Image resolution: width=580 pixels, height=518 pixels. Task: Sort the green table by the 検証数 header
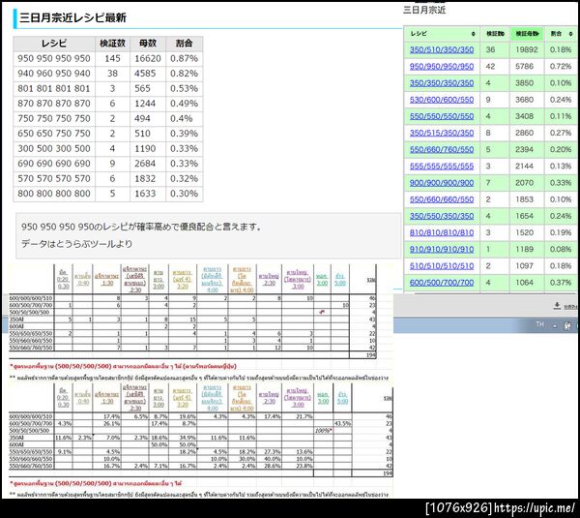point(495,34)
